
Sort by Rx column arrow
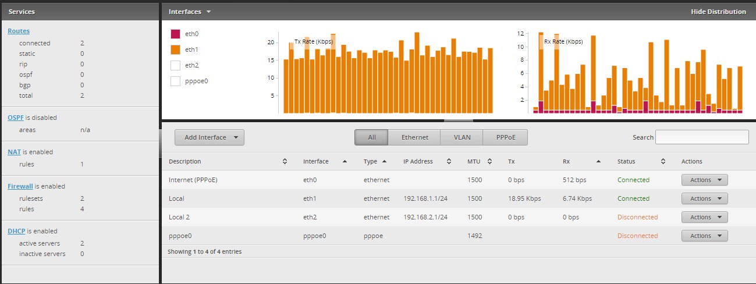[x=598, y=162]
